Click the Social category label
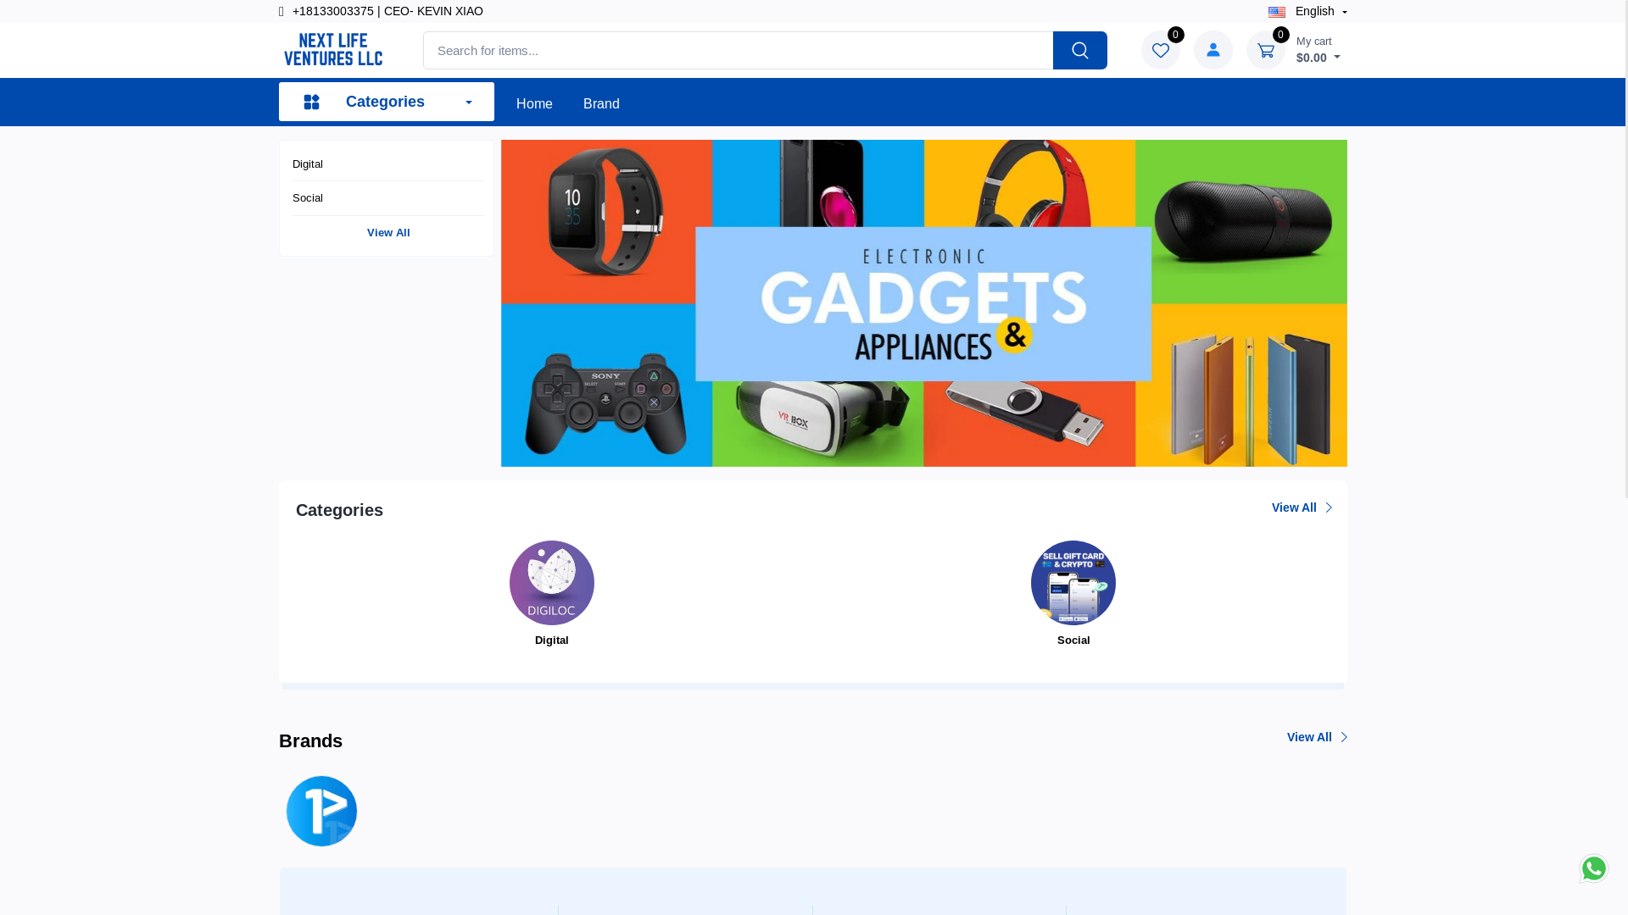This screenshot has width=1628, height=915. point(1073,640)
